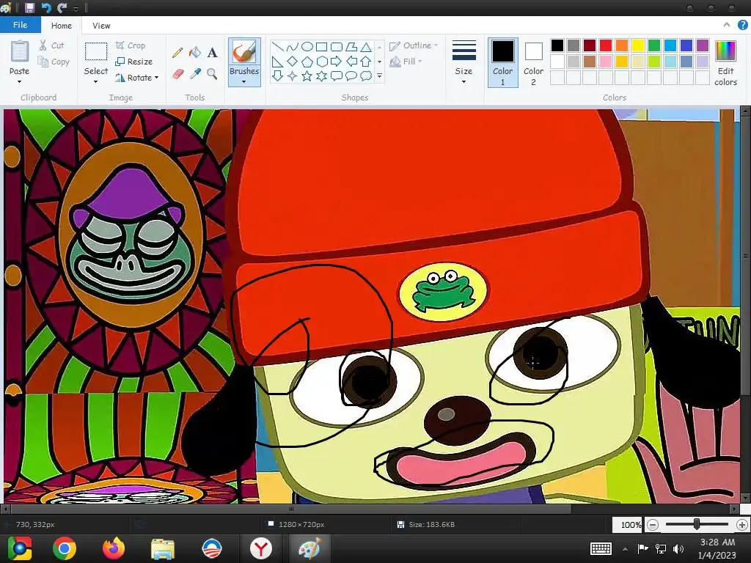Activate the Text tool
The width and height of the screenshot is (751, 563).
point(212,53)
